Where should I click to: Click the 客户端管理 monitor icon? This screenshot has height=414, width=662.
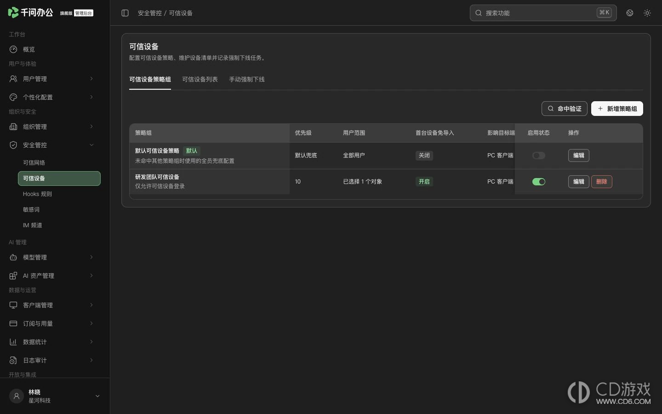click(x=13, y=305)
